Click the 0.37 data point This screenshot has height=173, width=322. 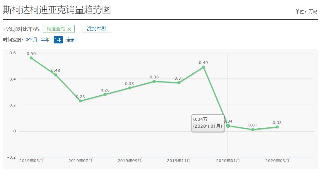tap(179, 83)
